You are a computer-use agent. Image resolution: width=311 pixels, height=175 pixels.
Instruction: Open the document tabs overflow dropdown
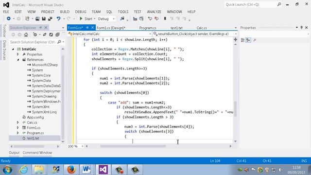pos(235,28)
